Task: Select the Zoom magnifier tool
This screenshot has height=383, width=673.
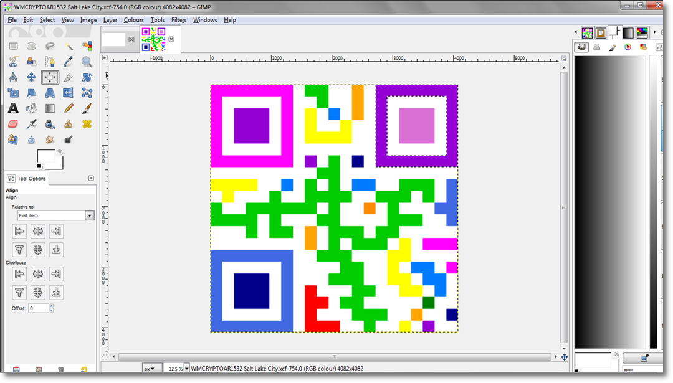Action: coord(87,62)
